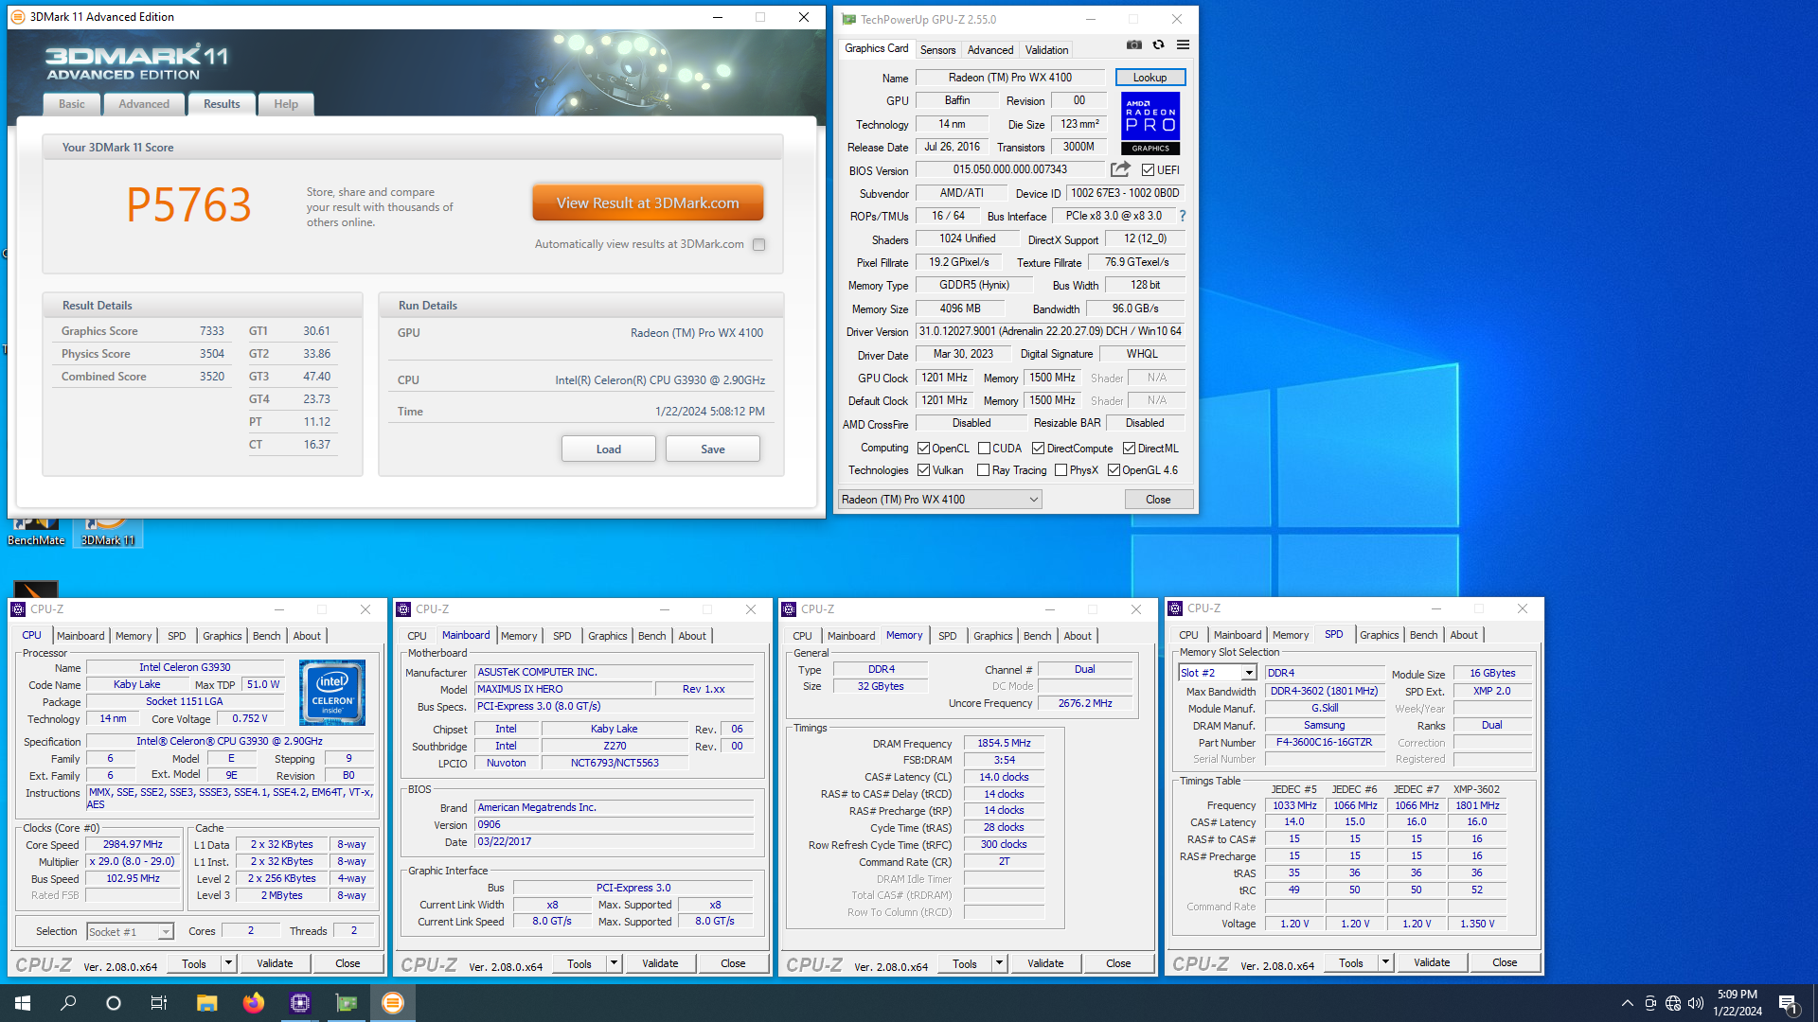Click GPU-Z refresh icon

1158,44
